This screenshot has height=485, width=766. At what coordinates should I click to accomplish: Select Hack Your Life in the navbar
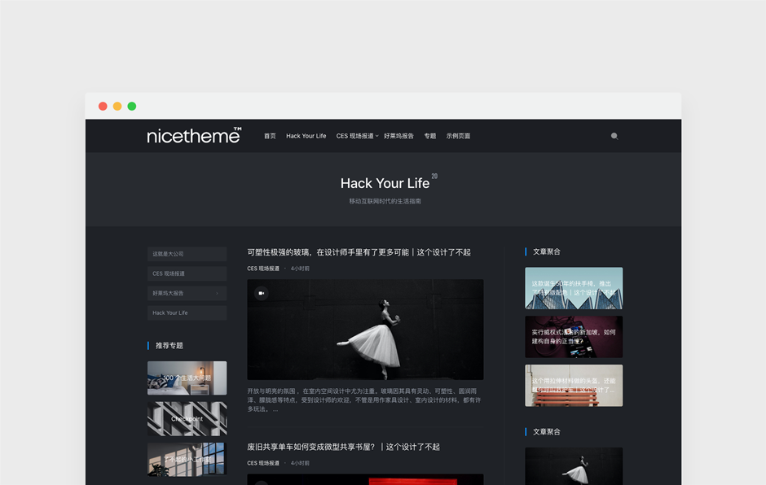tap(306, 136)
